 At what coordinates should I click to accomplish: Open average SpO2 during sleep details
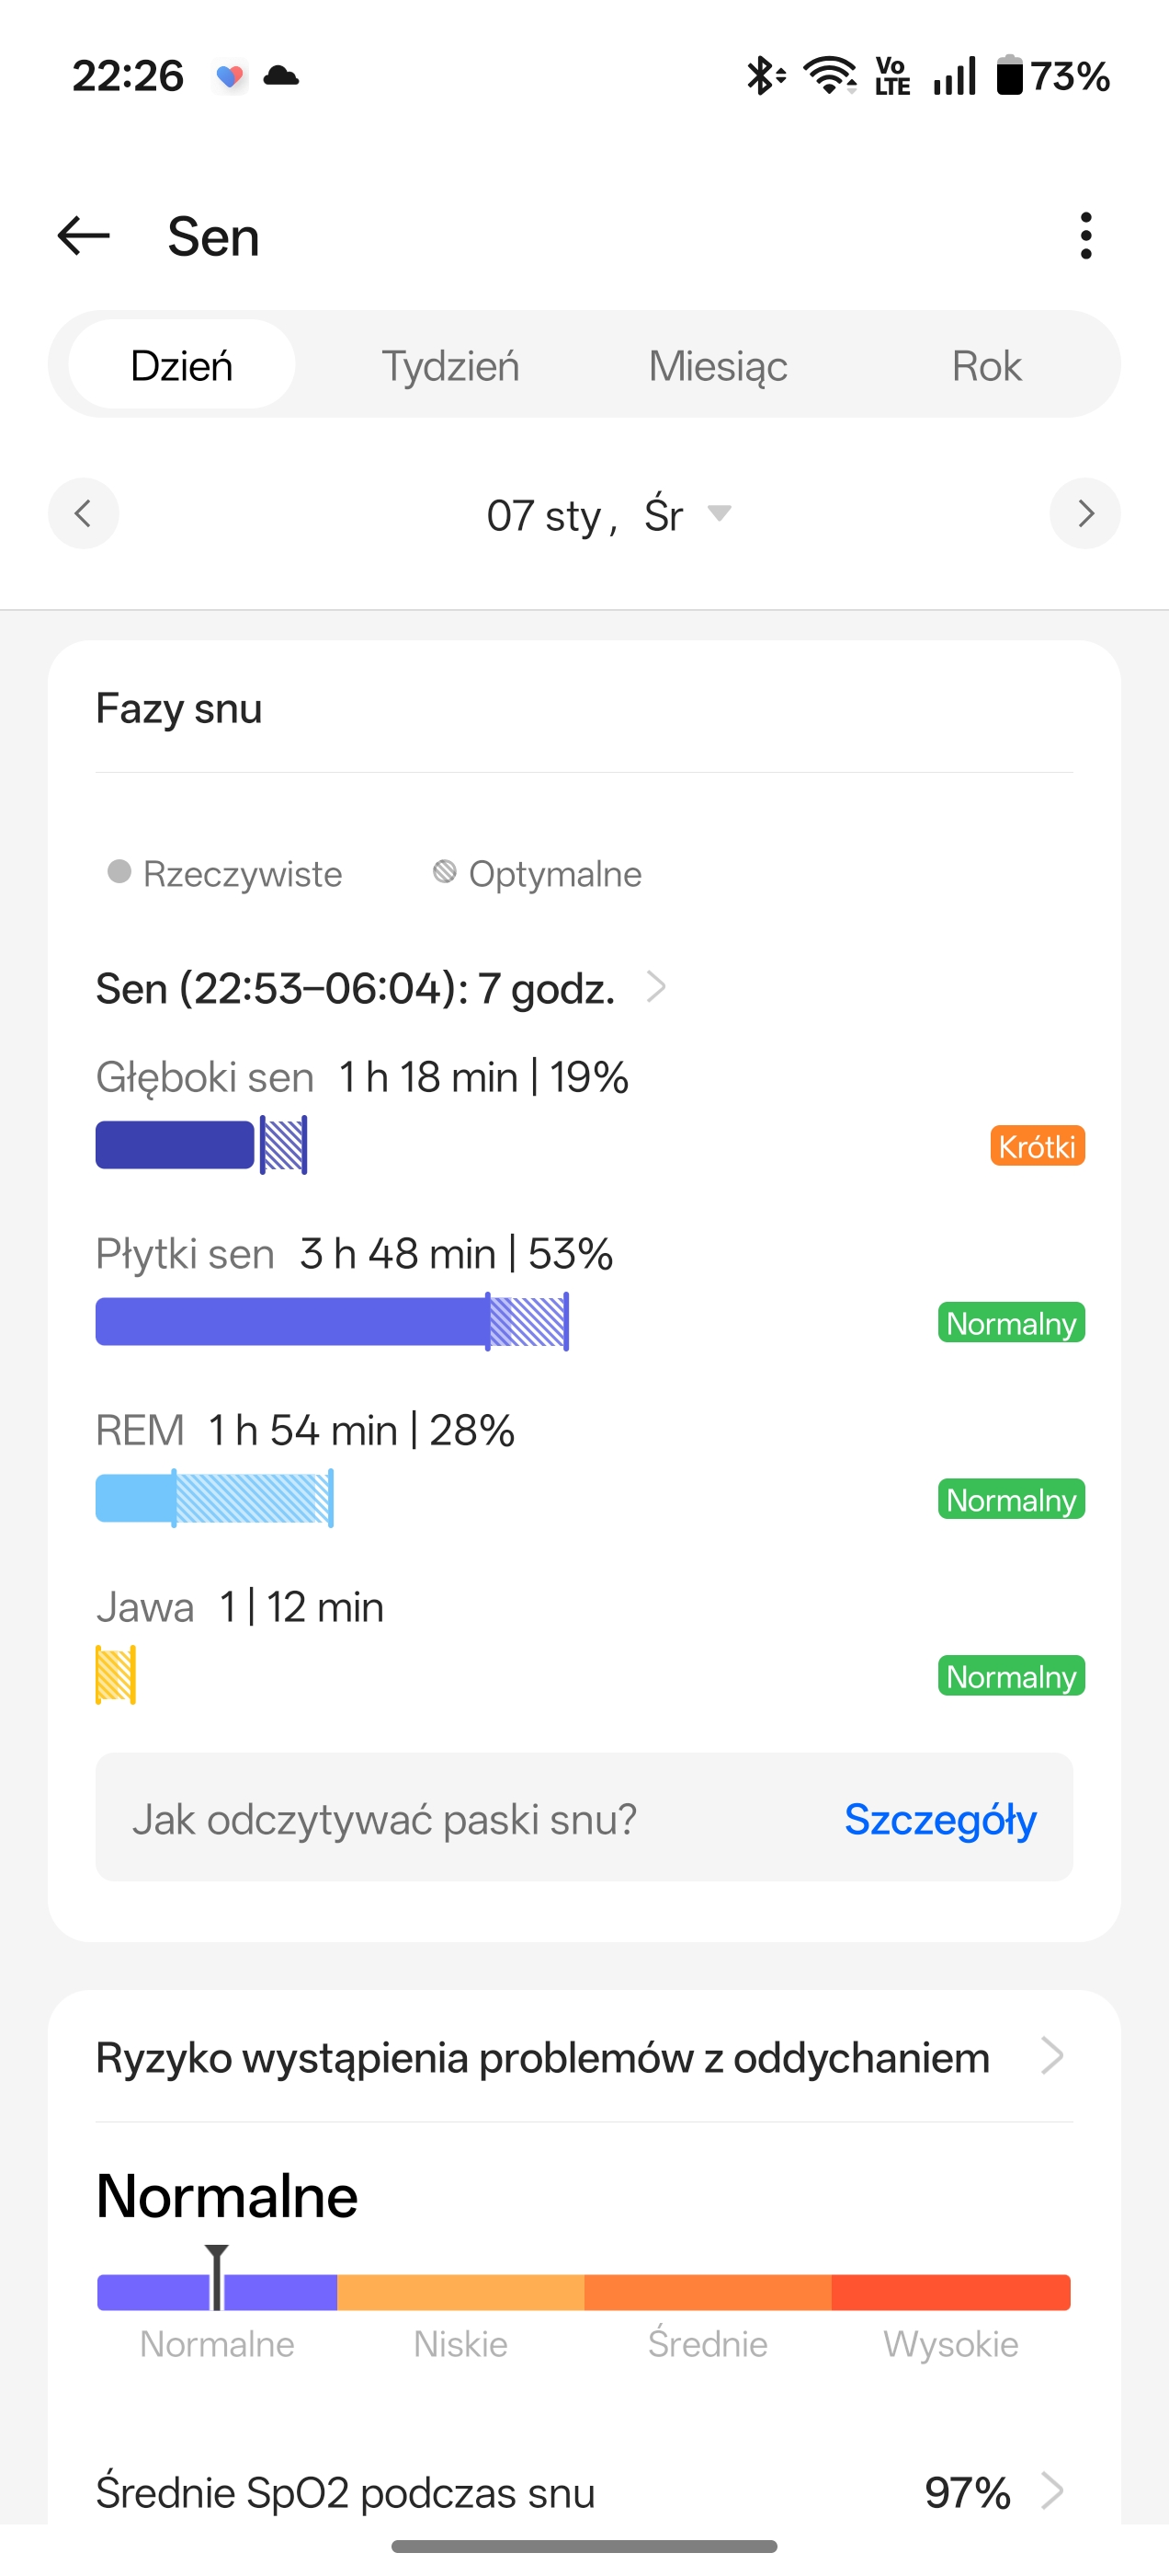tap(1051, 2491)
